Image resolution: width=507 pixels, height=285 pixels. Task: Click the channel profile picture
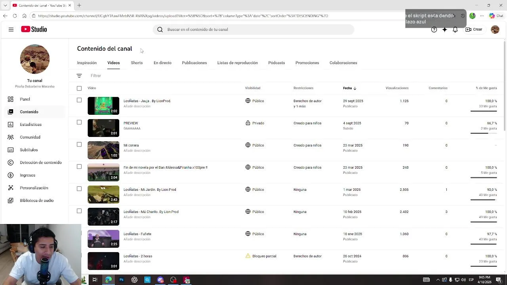[x=35, y=59]
